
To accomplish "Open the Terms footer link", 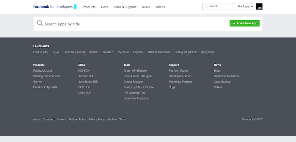I will point(123,119).
